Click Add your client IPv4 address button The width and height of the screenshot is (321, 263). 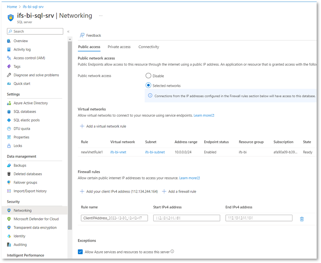coord(119,192)
